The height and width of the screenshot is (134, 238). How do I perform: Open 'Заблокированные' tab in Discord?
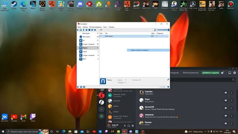(x=190, y=73)
